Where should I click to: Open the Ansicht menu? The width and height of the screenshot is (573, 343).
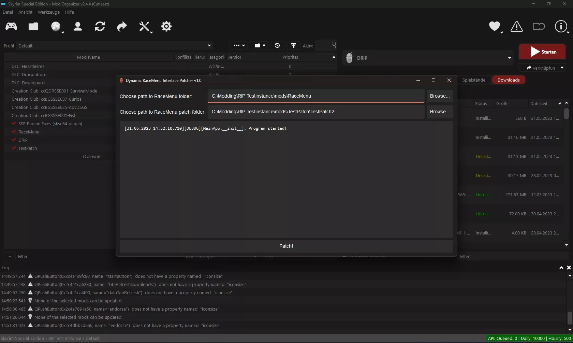pyautogui.click(x=25, y=12)
